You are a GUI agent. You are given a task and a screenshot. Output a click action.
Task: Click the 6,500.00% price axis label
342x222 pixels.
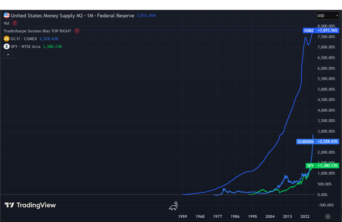326,58
